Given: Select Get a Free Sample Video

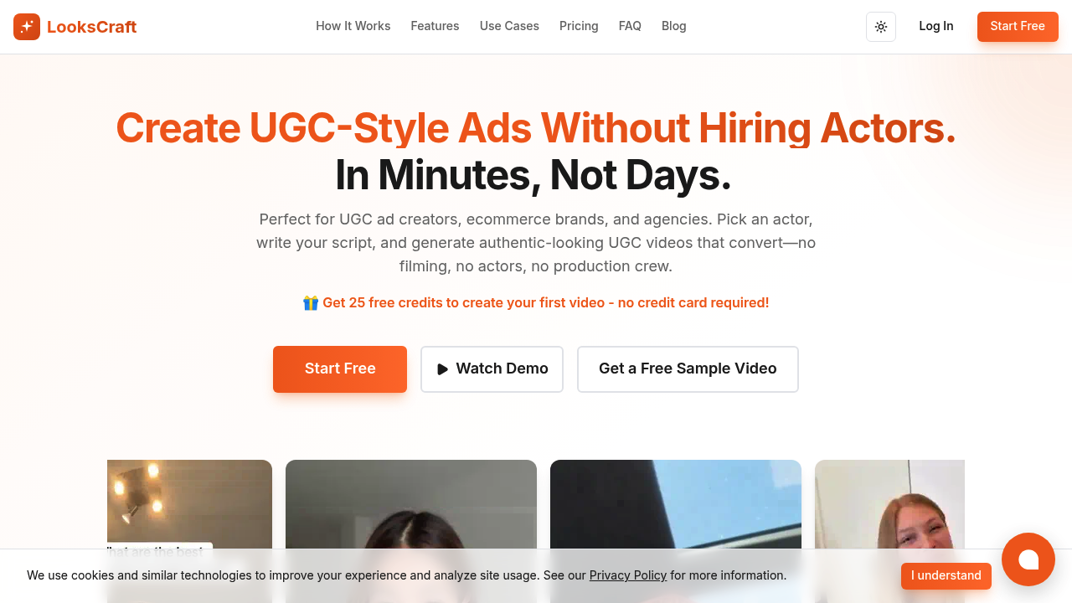Looking at the screenshot, I should tap(688, 369).
